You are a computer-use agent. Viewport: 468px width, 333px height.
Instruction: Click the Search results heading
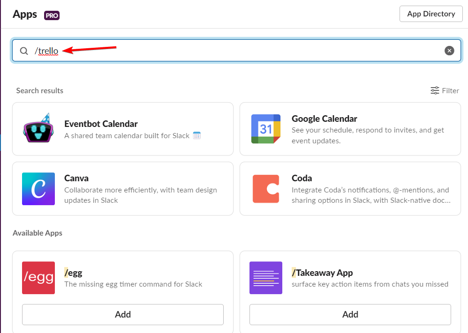coord(40,91)
